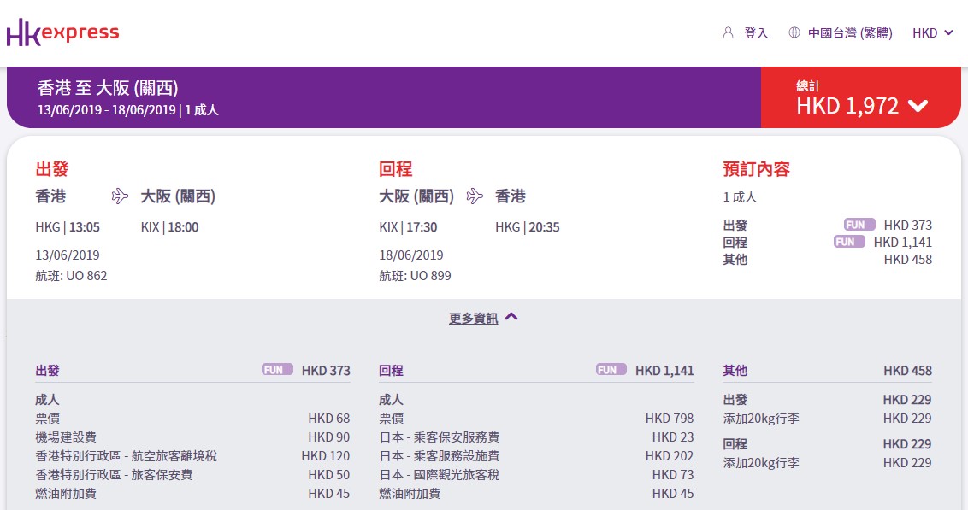Click the 日本 - 乘客服務設施費 HKD 202 row
The width and height of the screenshot is (968, 510).
point(536,455)
